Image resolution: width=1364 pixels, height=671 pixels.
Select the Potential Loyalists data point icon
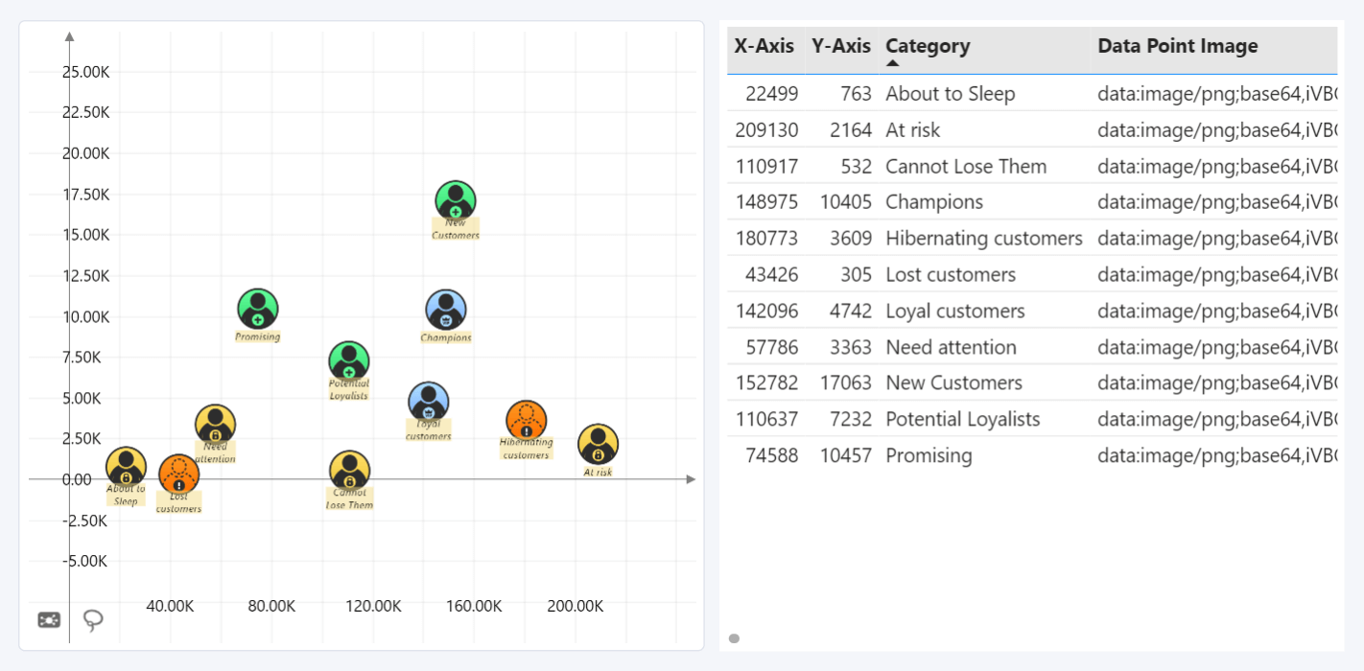(349, 360)
